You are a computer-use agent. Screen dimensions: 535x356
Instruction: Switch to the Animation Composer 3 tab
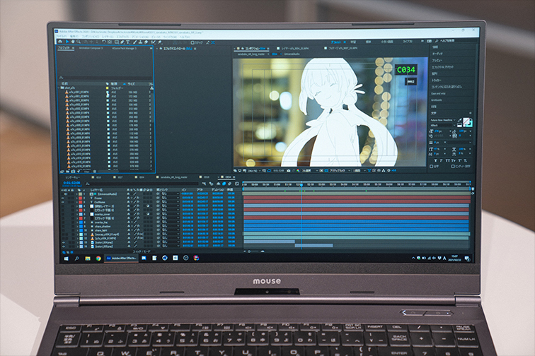91,48
